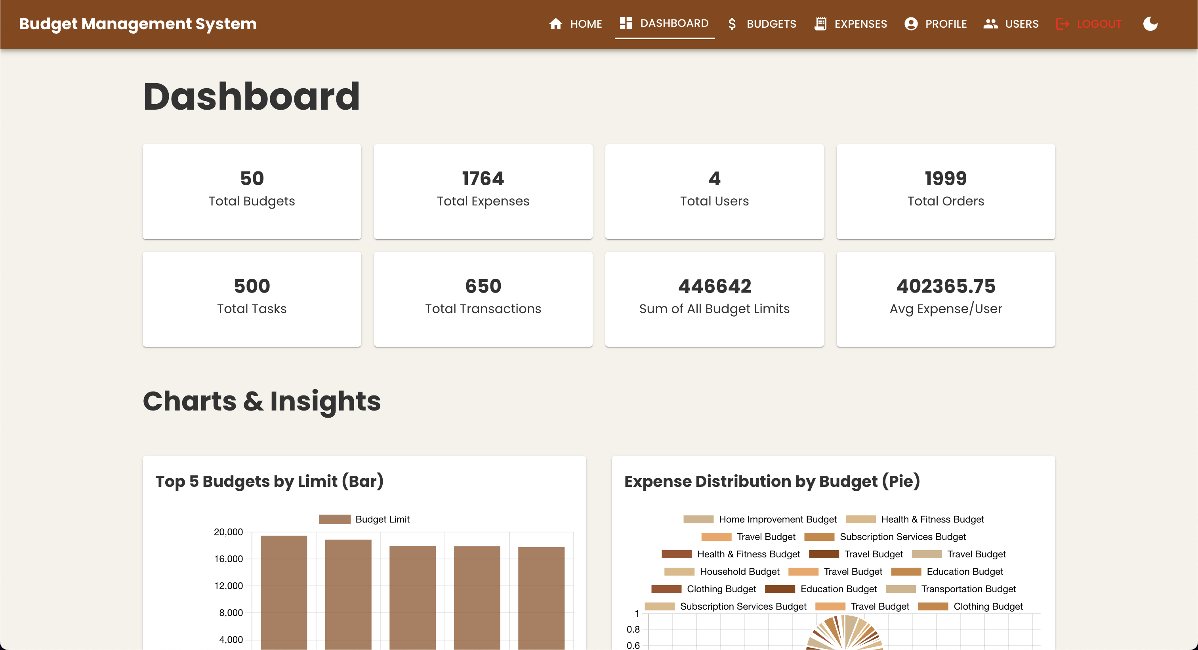Select the Total Tasks card showing 500
The image size is (1198, 650).
252,299
